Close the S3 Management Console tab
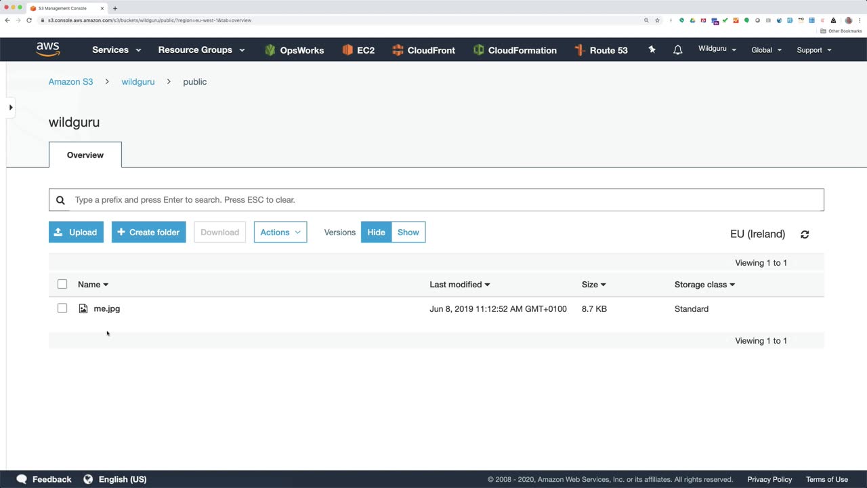 (102, 8)
